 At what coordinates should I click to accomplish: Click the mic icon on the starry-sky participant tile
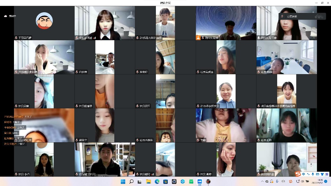[x=203, y=37]
